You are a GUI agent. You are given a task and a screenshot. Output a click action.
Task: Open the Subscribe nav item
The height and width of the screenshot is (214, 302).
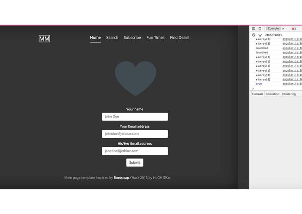pyautogui.click(x=133, y=38)
